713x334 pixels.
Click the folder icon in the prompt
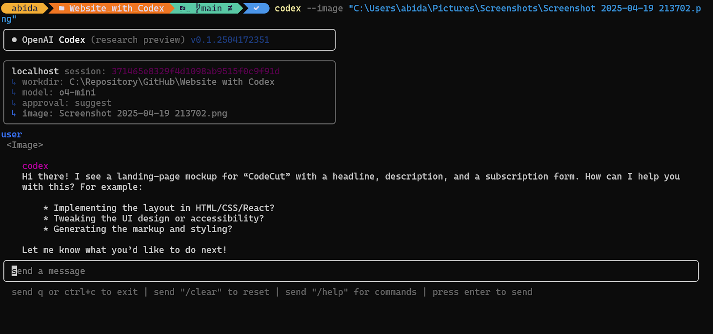[x=61, y=8]
